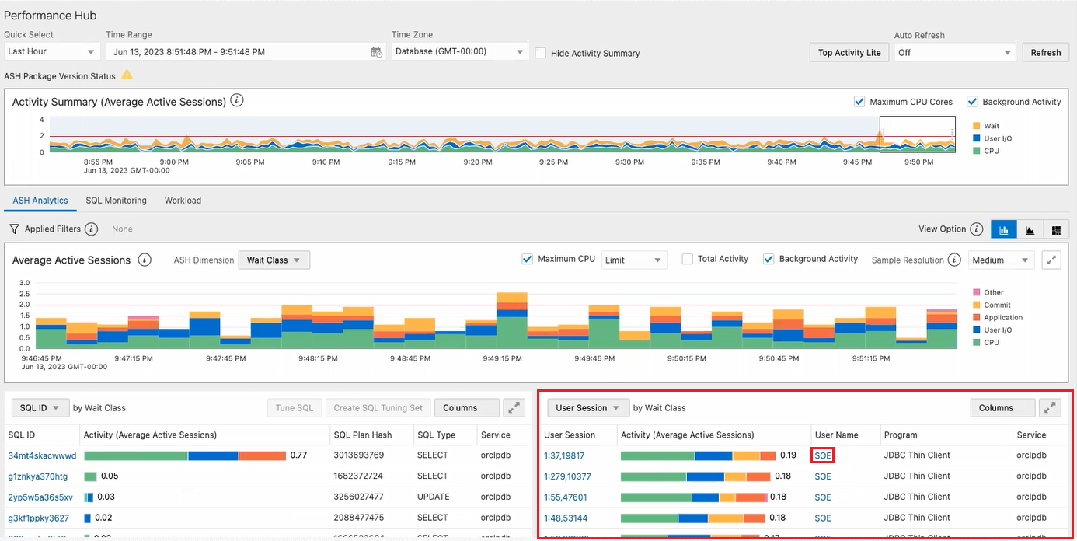Switch to area chart view option icon
The width and height of the screenshot is (1077, 541).
point(1030,229)
